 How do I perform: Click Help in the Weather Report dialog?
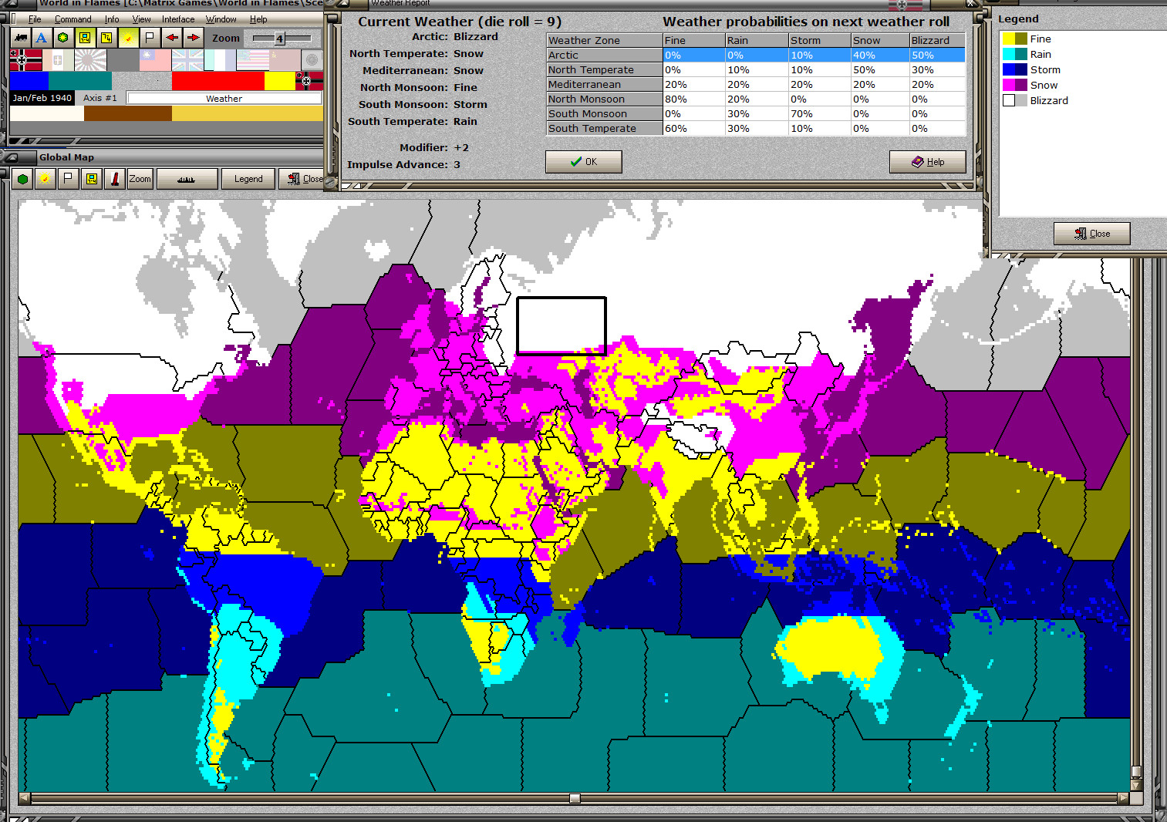tap(928, 161)
